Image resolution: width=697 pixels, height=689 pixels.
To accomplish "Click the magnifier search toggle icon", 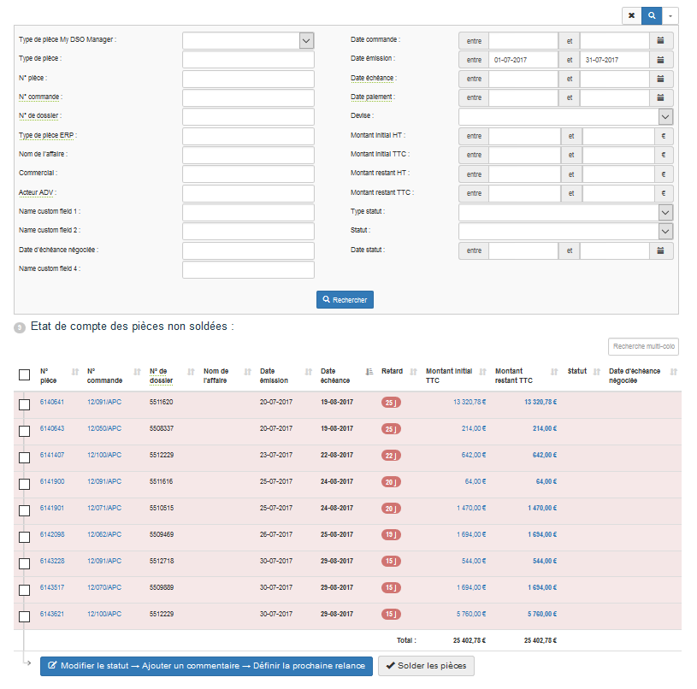I will 653,15.
